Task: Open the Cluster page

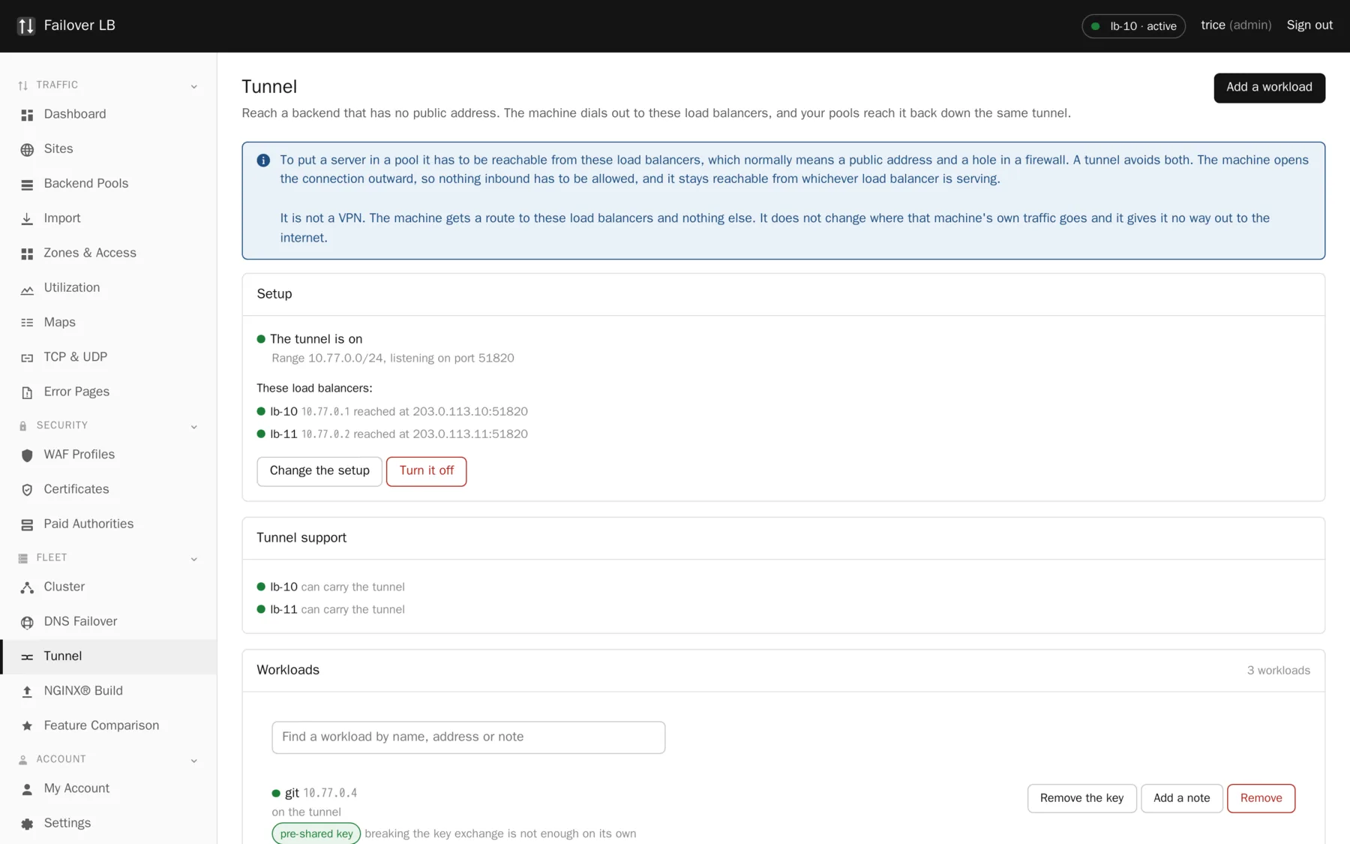Action: pos(108,587)
